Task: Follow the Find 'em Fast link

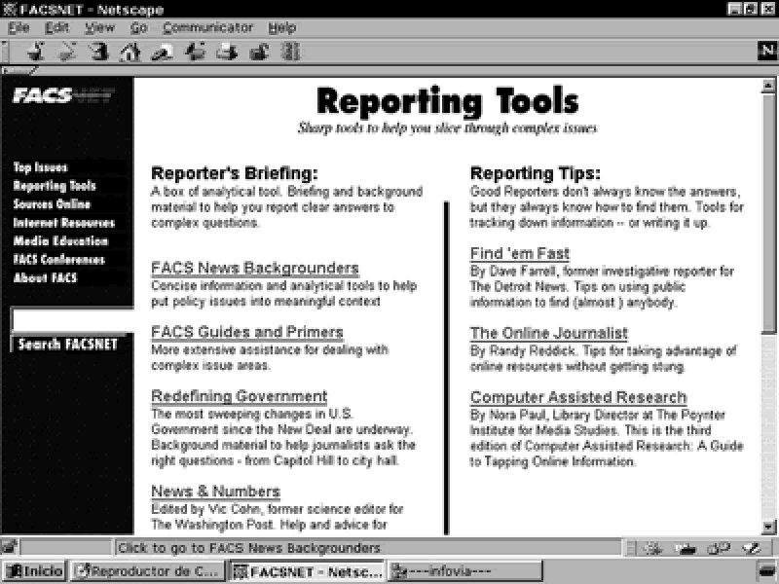Action: [x=520, y=254]
